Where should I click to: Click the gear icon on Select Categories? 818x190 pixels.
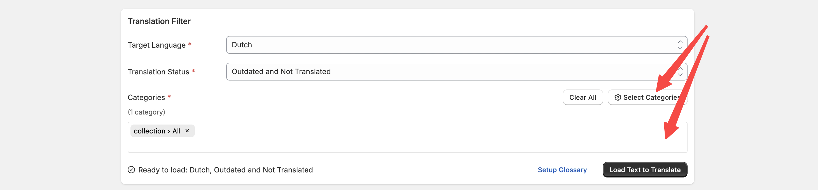pos(617,98)
